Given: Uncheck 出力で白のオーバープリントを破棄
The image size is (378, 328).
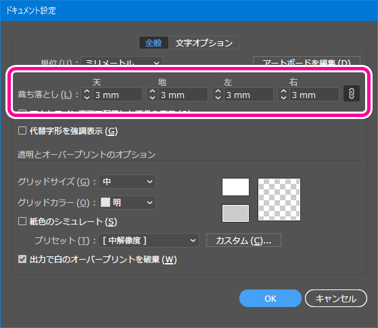Looking at the screenshot, I should (22, 260).
